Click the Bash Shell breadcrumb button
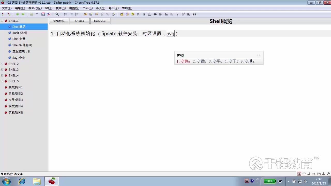 point(100,21)
